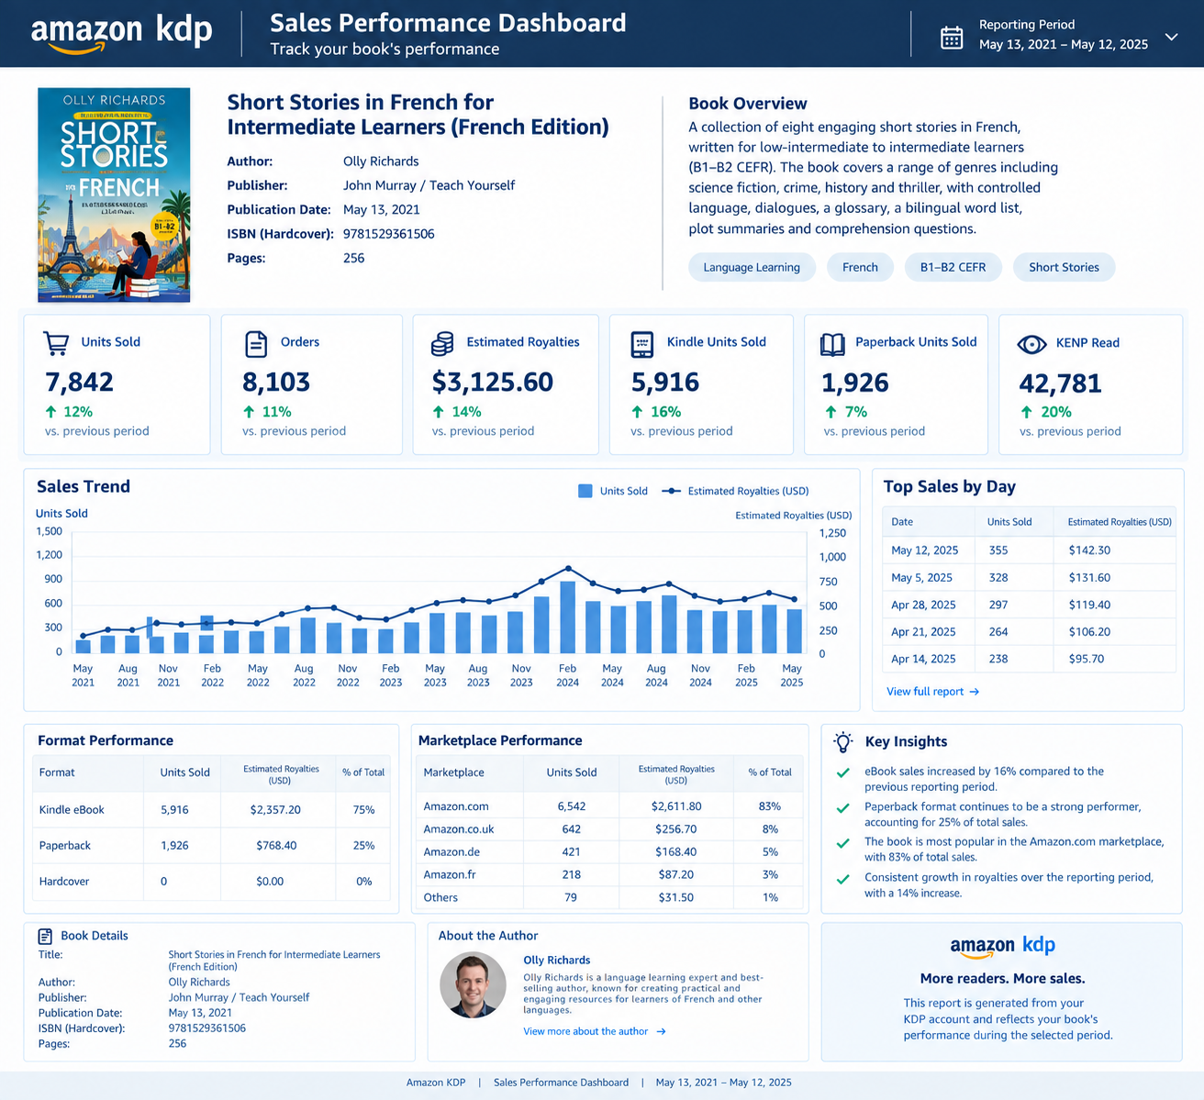Click the eye icon on KENP Read card
Viewport: 1204px width, 1100px height.
pos(1032,344)
